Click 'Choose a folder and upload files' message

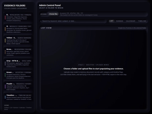coord(93,69)
